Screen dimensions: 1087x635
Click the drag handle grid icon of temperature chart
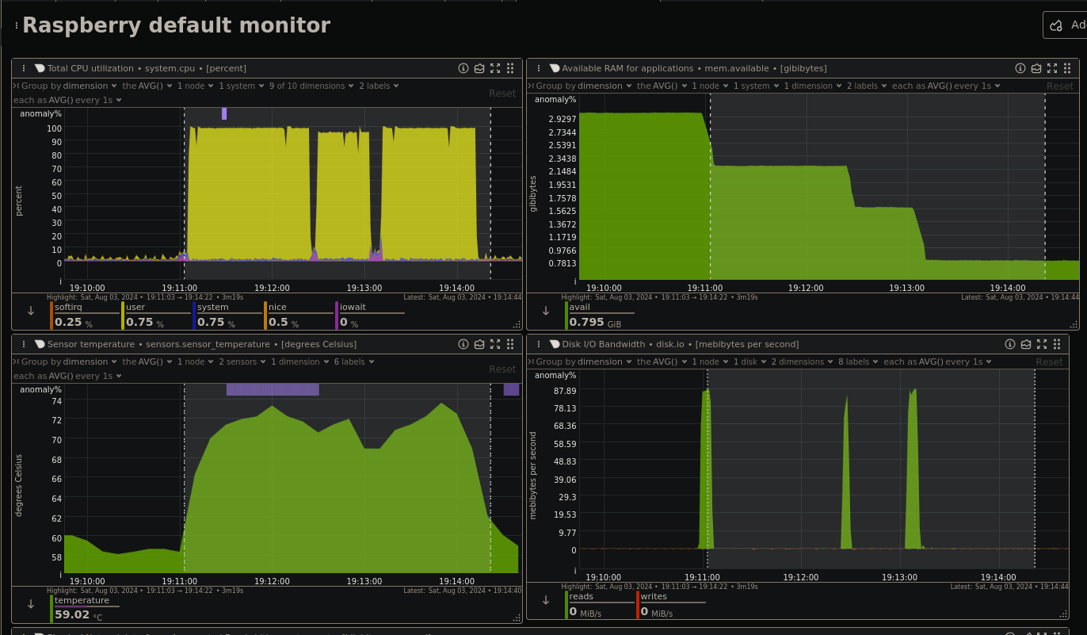[x=510, y=344]
